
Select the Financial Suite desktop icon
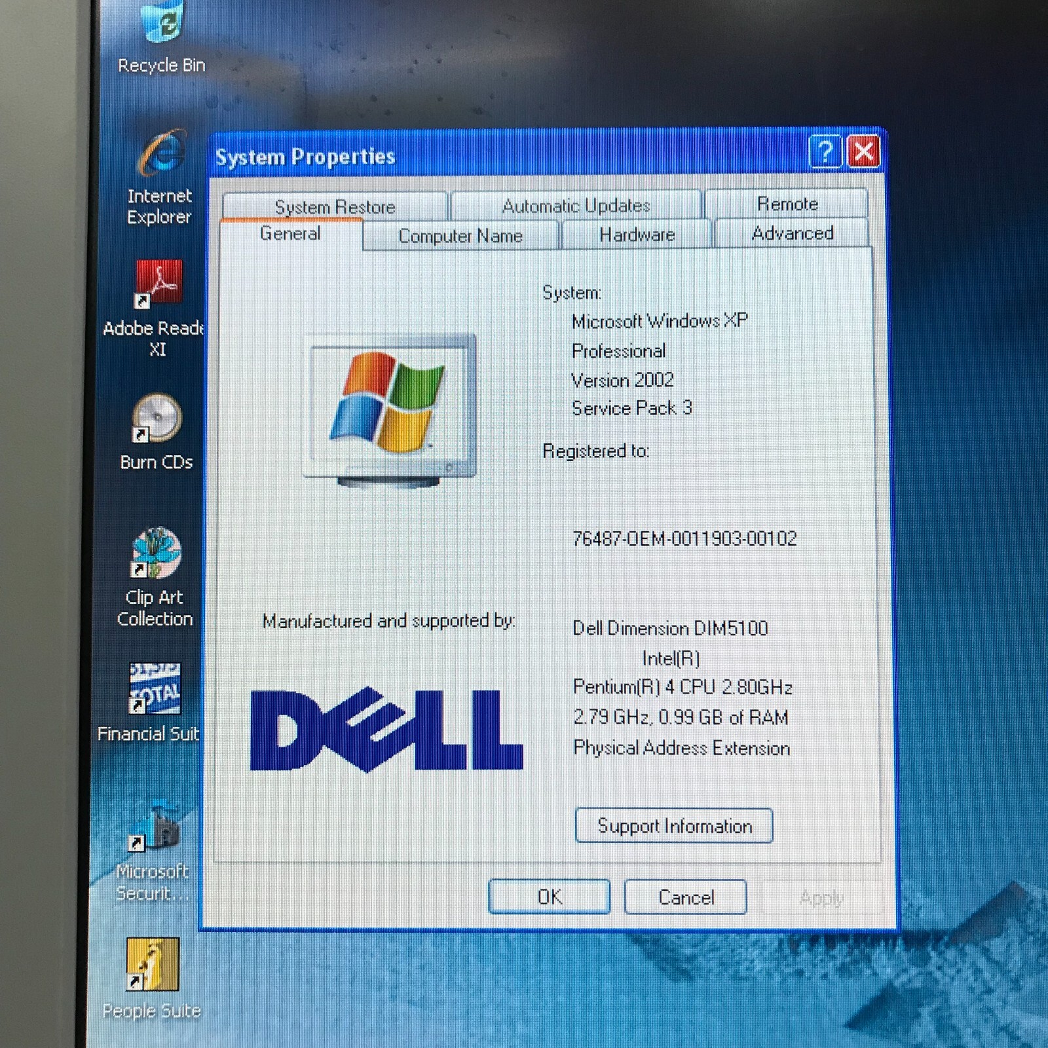click(x=151, y=703)
